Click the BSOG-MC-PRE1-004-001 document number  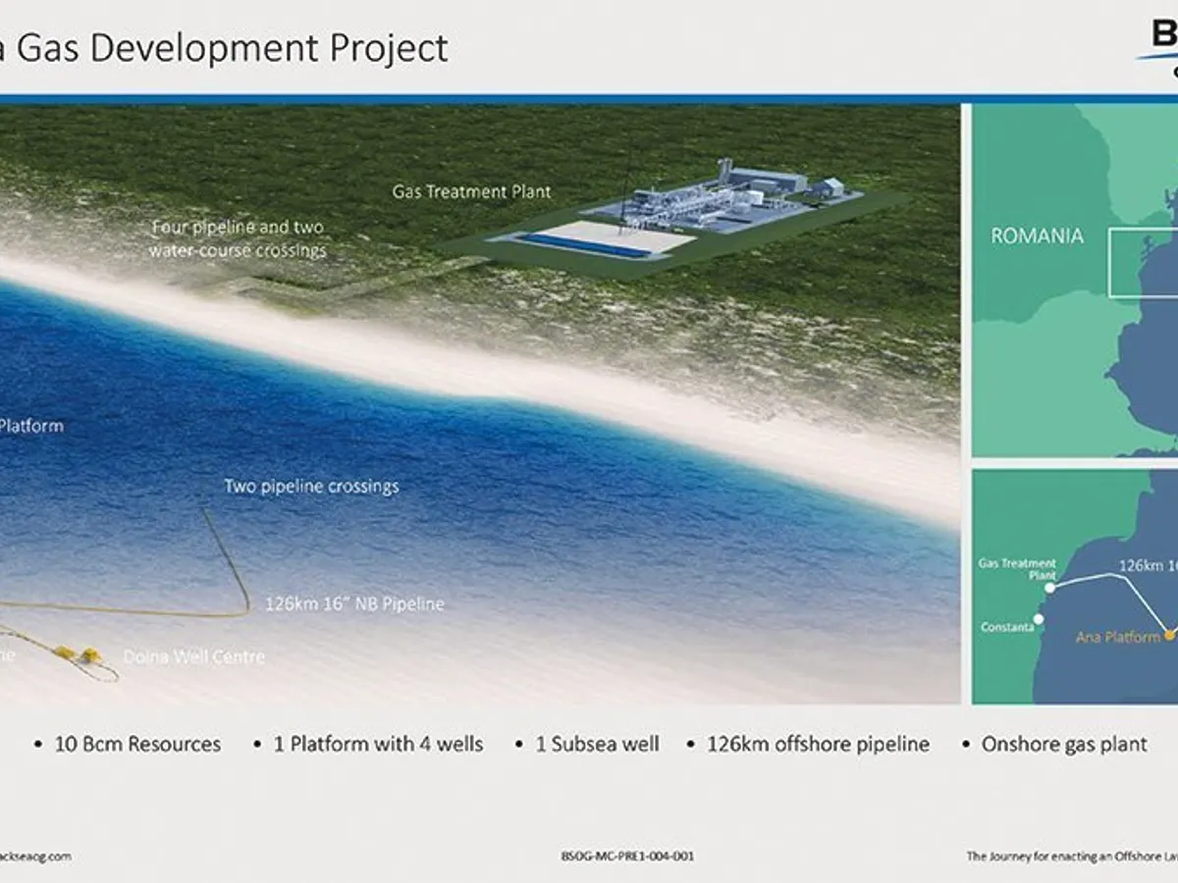click(x=620, y=857)
